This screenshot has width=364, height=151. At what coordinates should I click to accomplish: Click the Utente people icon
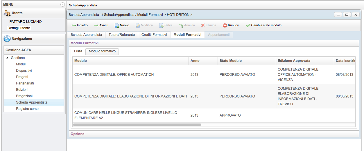pyautogui.click(x=7, y=13)
